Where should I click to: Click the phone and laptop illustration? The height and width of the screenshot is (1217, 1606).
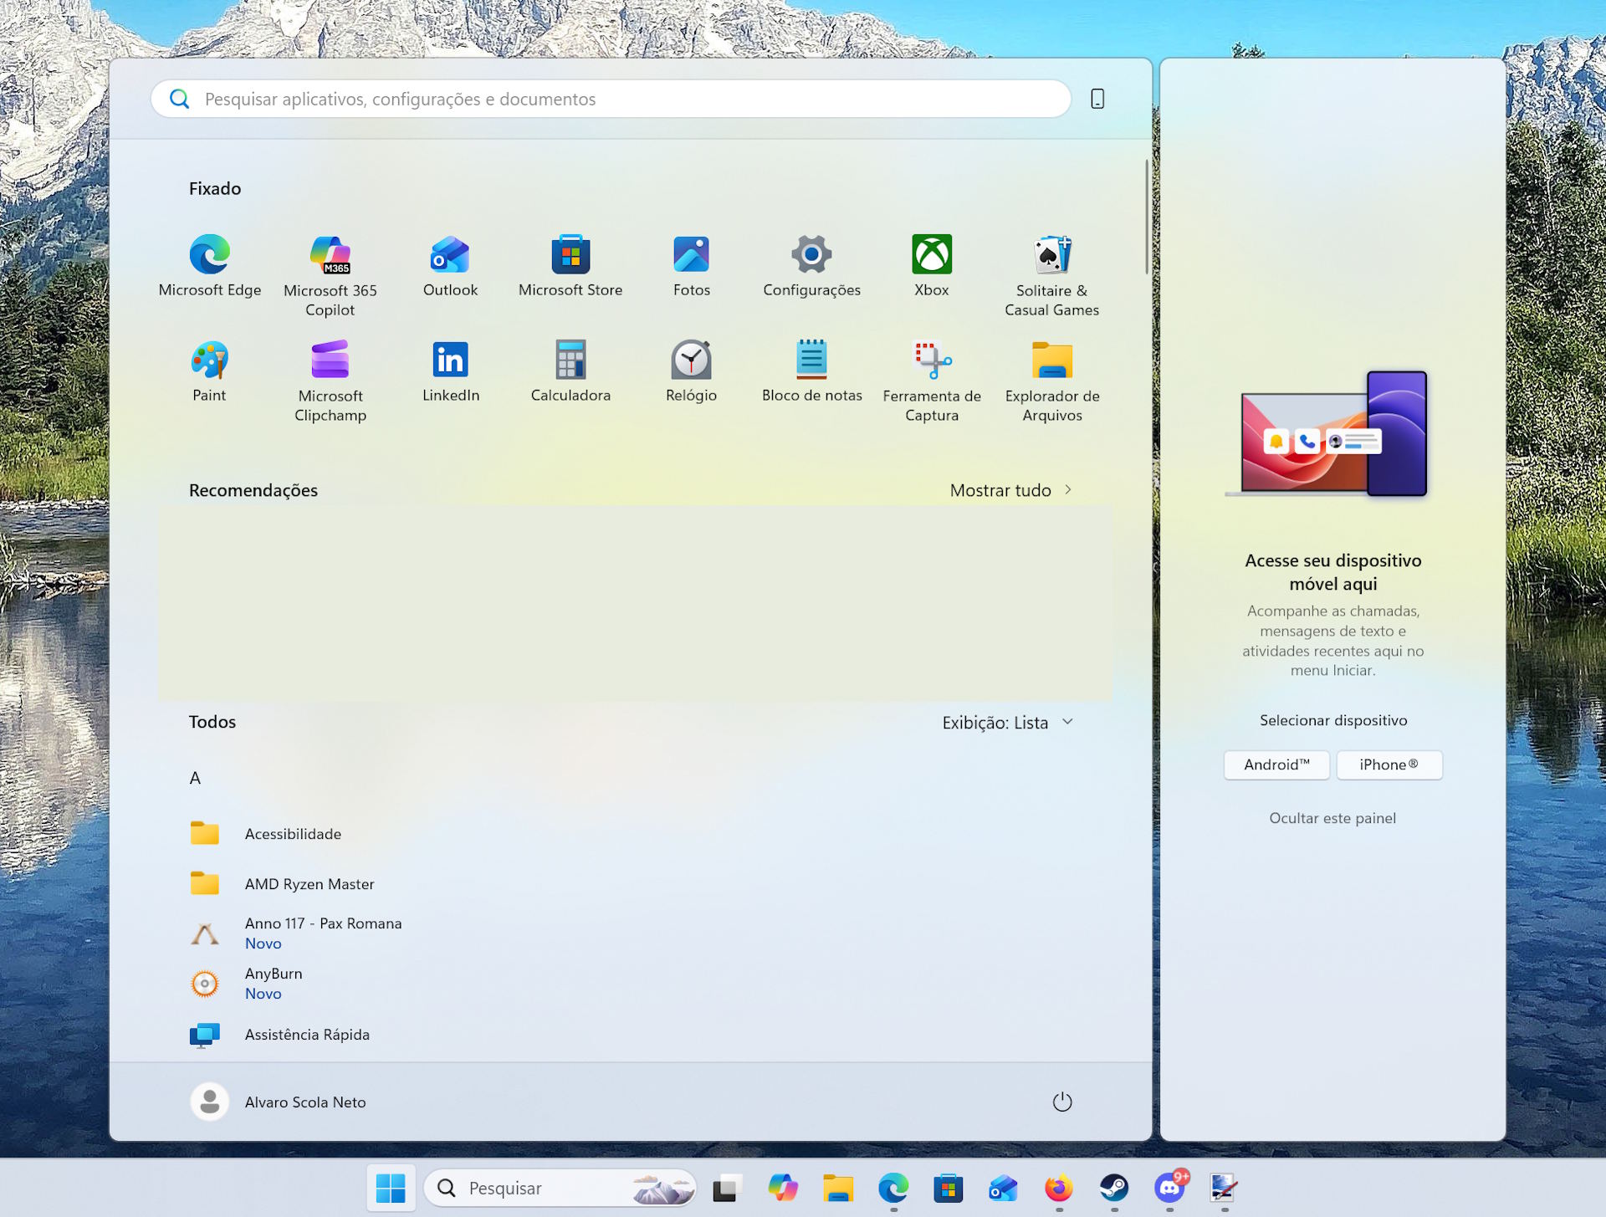pyautogui.click(x=1327, y=434)
